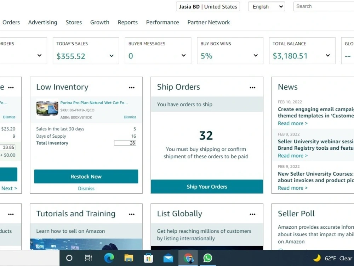354x266 pixels.
Task: Open Mail app from taskbar
Action: point(168,258)
